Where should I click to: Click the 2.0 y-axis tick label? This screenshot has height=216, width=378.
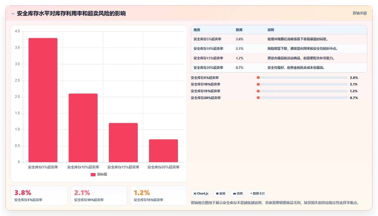click(17, 97)
